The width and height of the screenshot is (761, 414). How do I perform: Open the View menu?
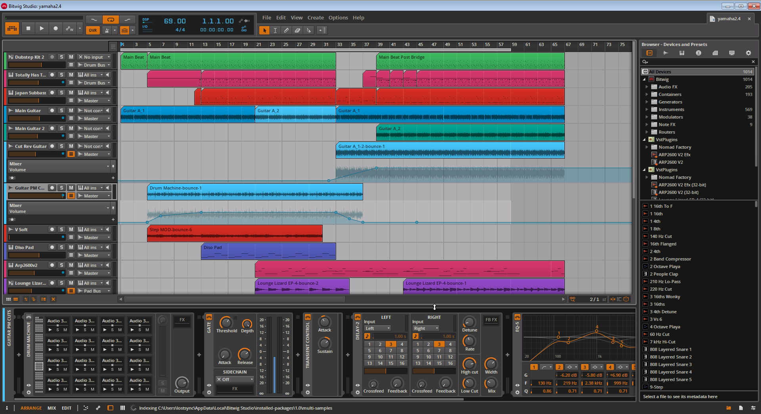[x=296, y=17]
